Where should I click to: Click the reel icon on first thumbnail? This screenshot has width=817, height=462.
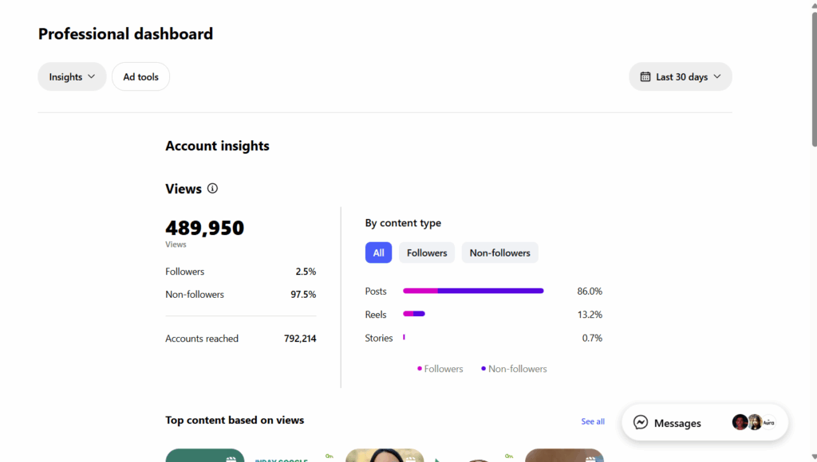231,458
